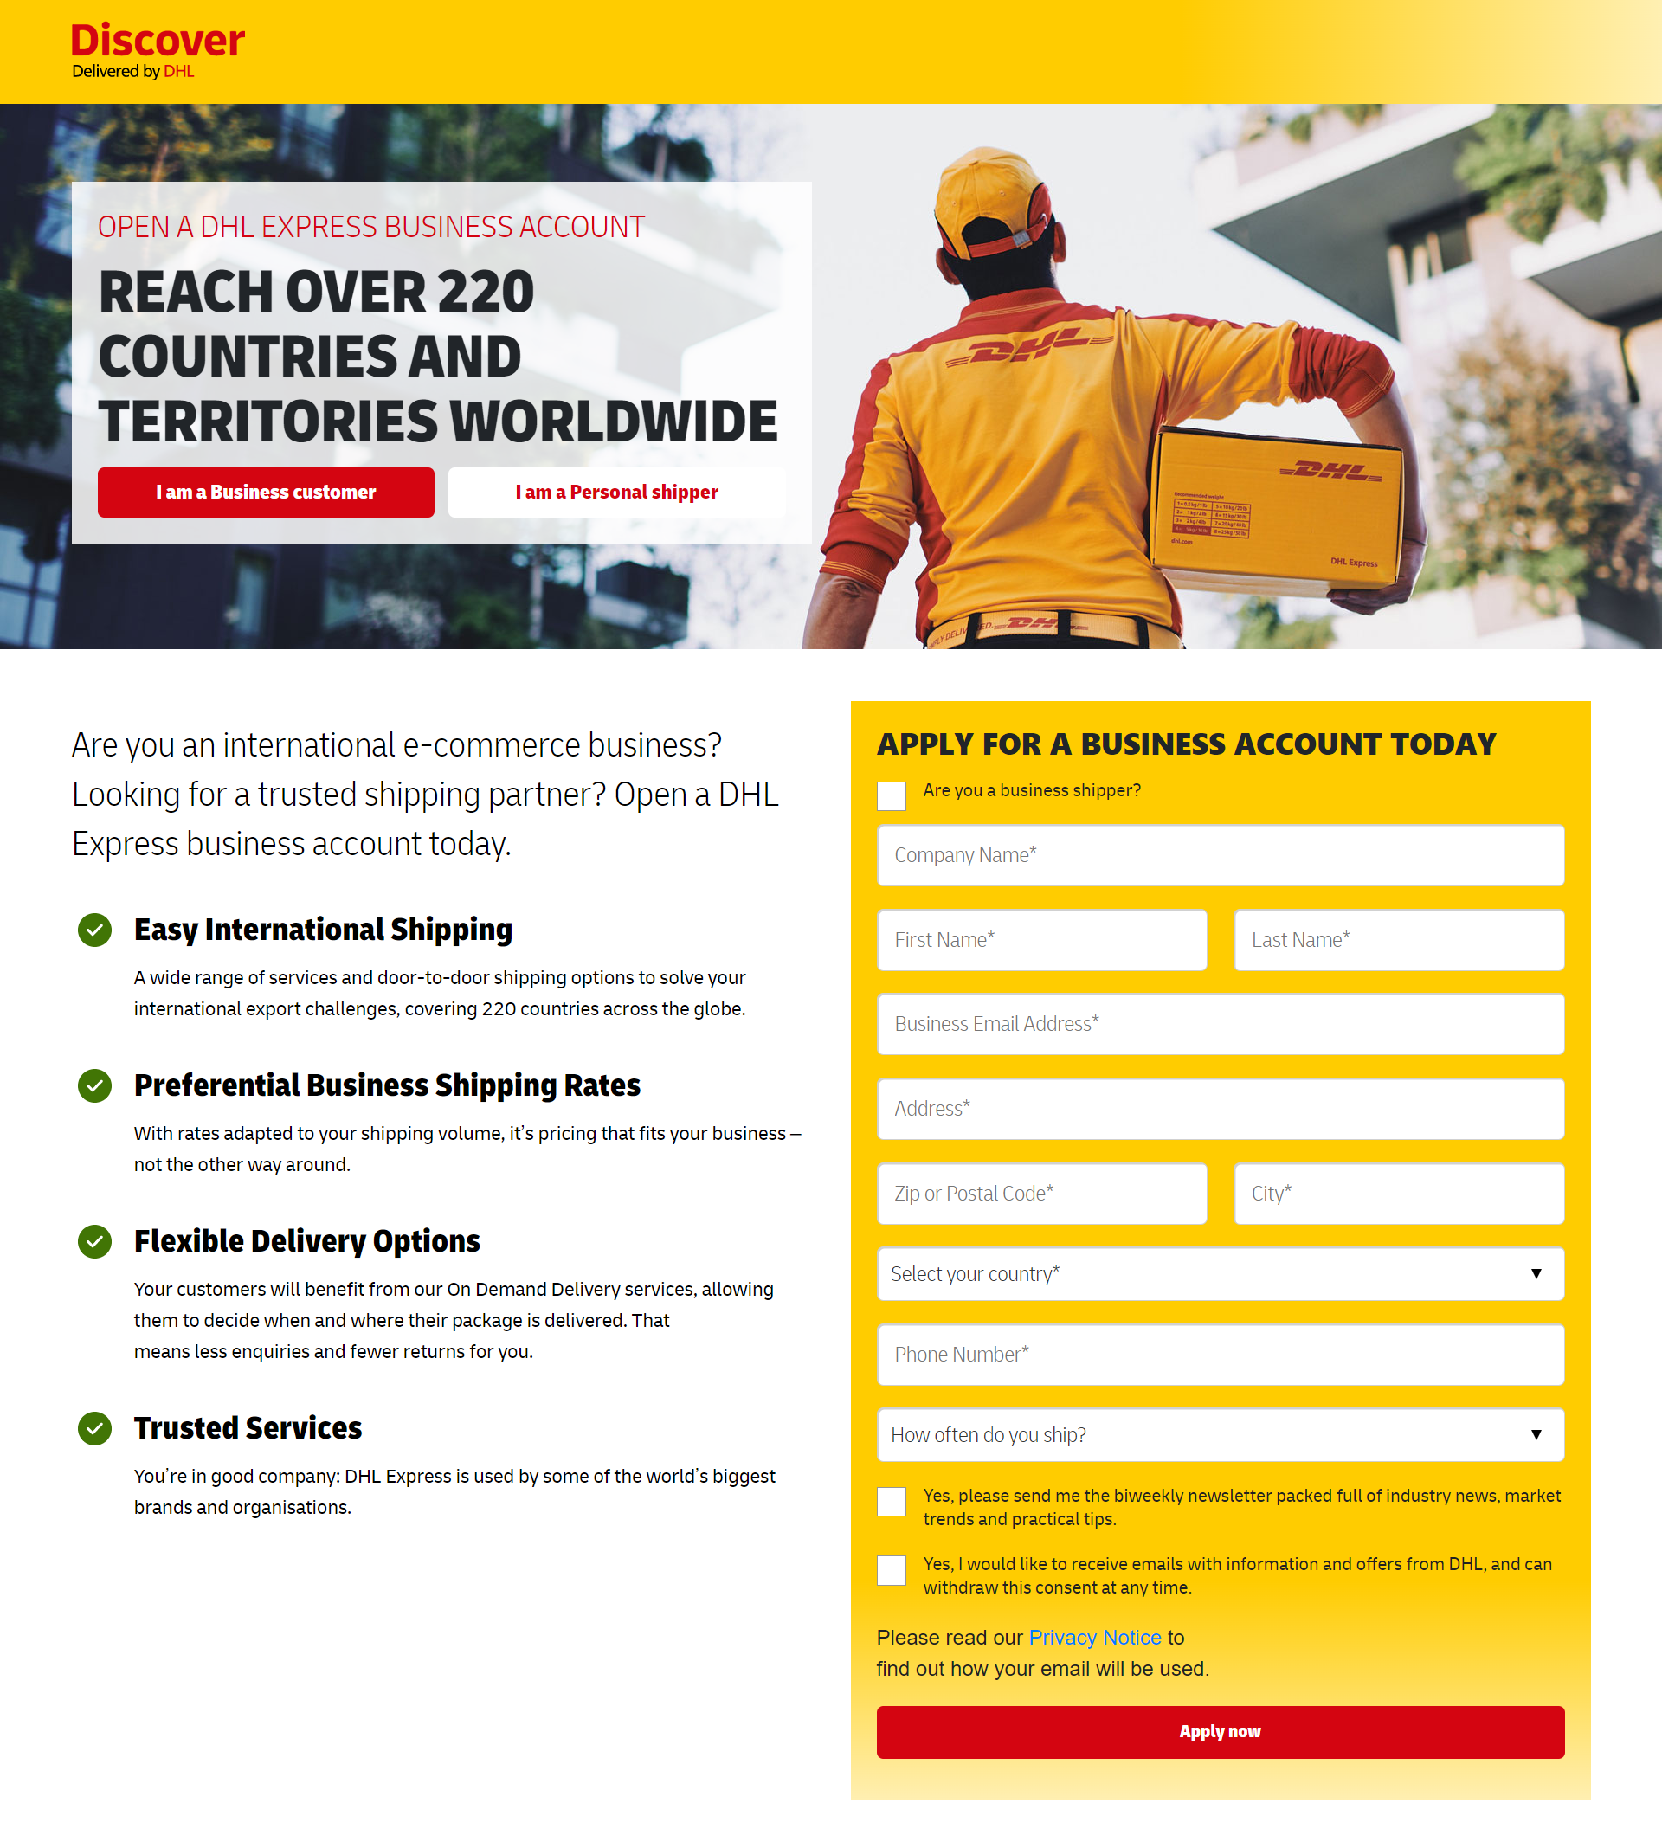1662x1835 pixels.
Task: Expand the 'Select your country' dropdown
Action: pyautogui.click(x=1220, y=1274)
